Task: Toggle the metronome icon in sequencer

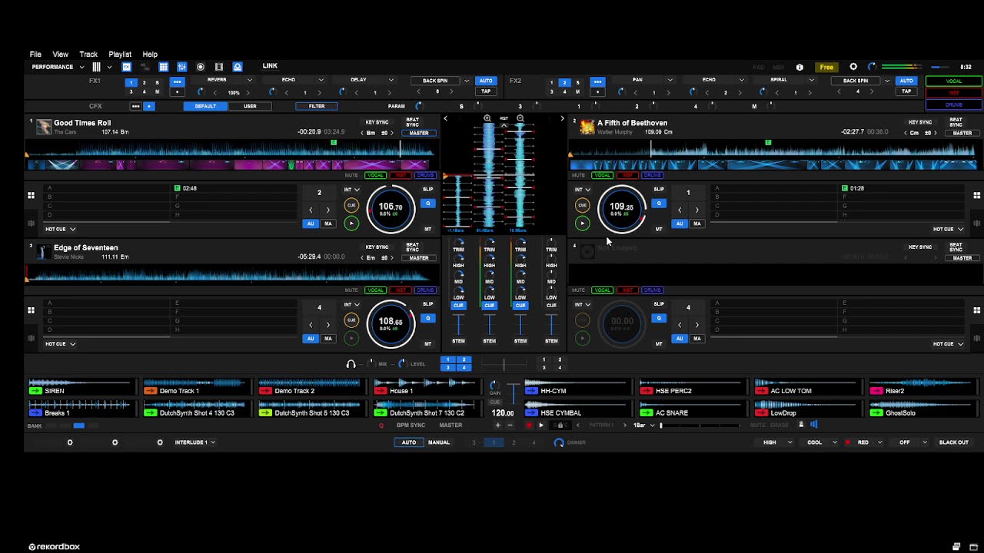Action: (801, 425)
